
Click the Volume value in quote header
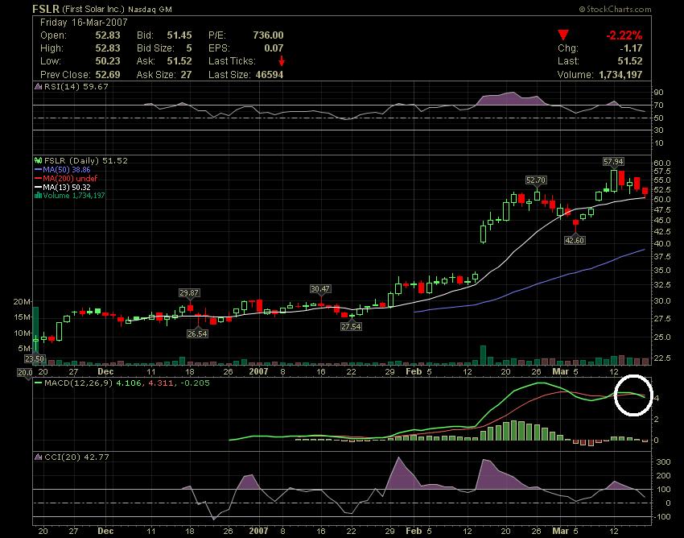coord(620,75)
